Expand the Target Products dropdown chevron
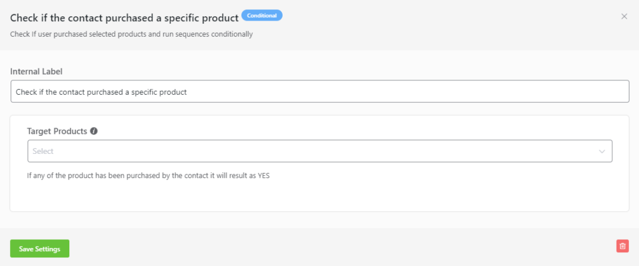Image resolution: width=639 pixels, height=266 pixels. (602, 151)
